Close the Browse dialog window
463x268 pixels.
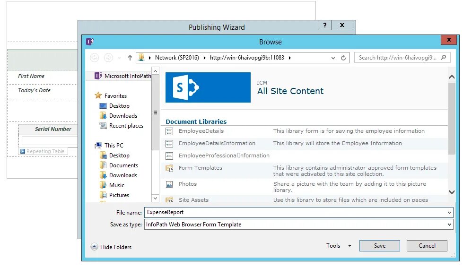point(449,40)
